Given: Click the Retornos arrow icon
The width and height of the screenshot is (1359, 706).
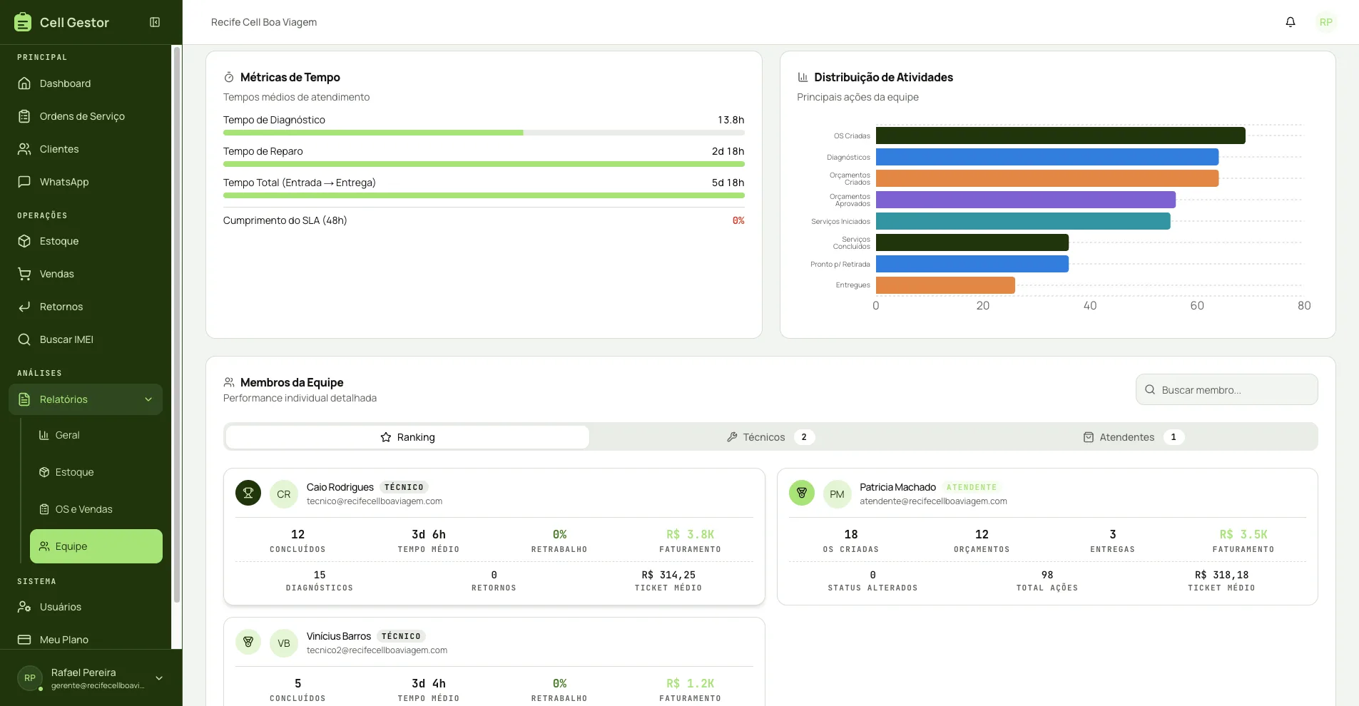Looking at the screenshot, I should (x=24, y=307).
